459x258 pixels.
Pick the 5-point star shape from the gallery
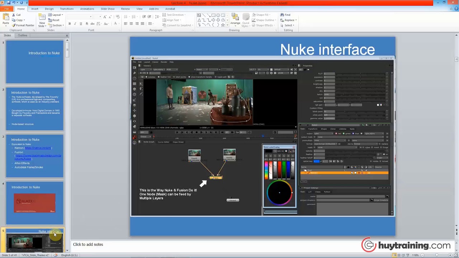pyautogui.click(x=223, y=25)
